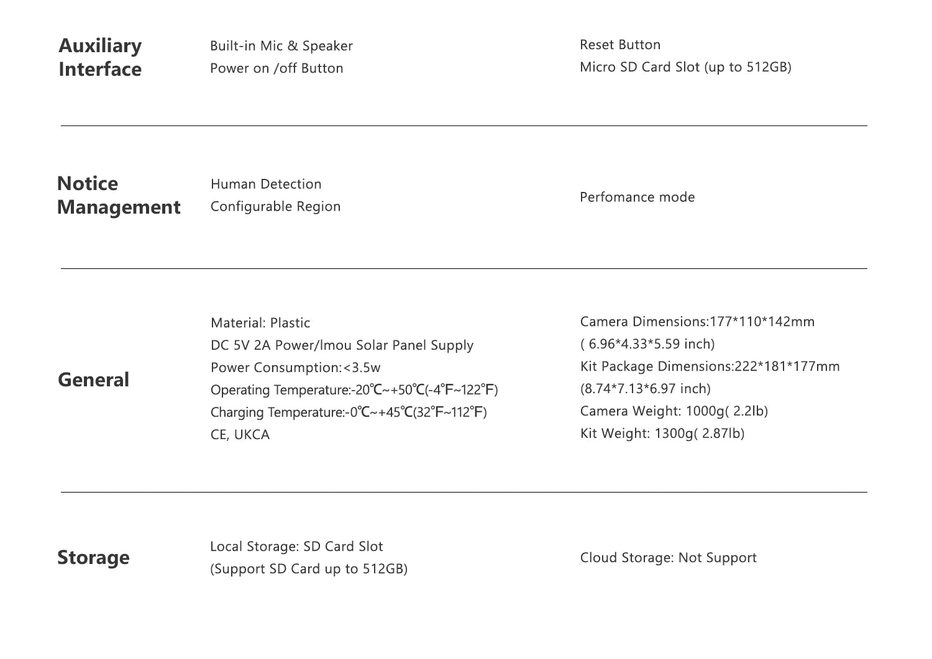
Task: Select the General section heading
Action: tap(93, 379)
